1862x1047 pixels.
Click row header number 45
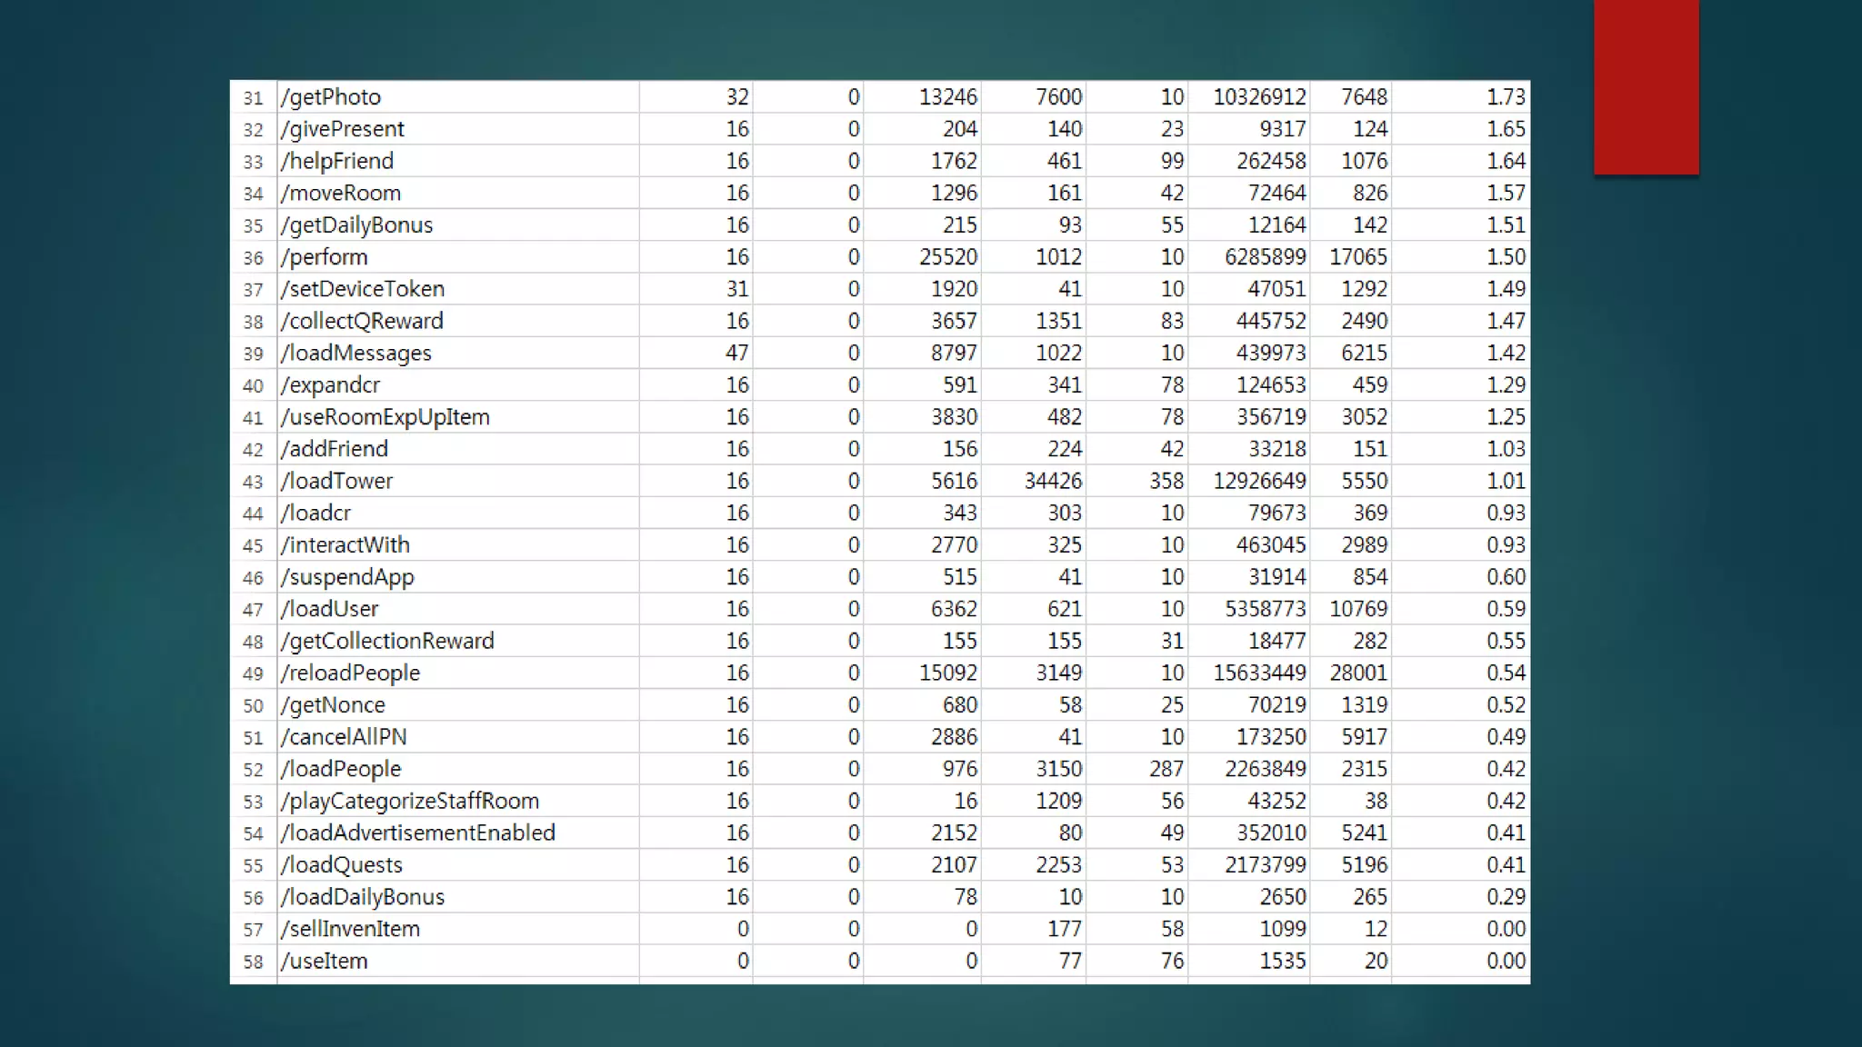pos(253,545)
